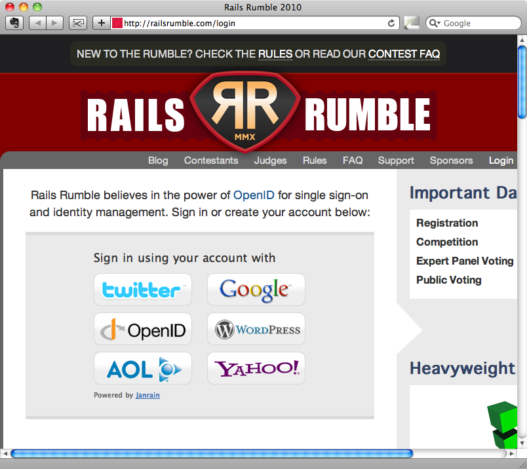Click the scroll left arrow
The width and height of the screenshot is (527, 469).
point(5,453)
